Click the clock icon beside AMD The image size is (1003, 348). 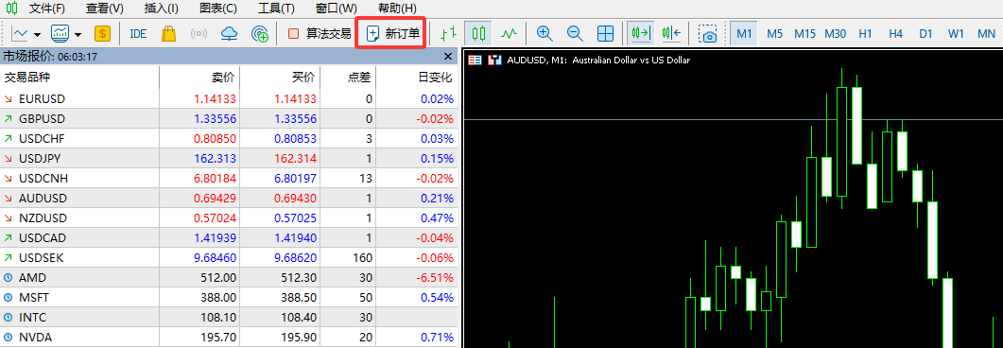coord(8,278)
